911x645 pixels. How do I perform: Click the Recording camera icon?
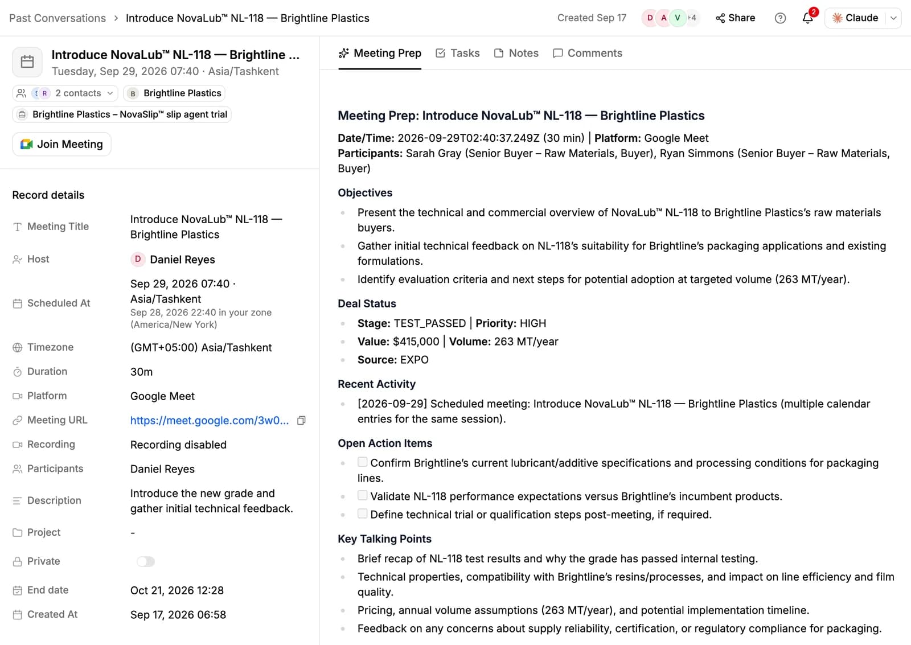18,445
